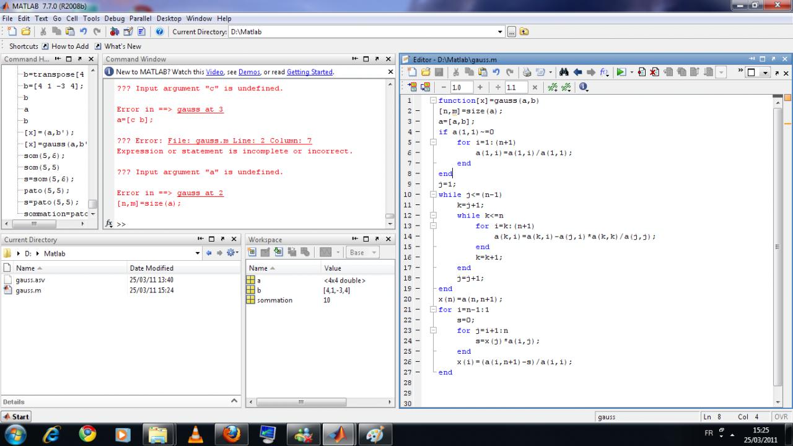
Task: Click New variable icon in Workspace toolbar
Action: (253, 252)
